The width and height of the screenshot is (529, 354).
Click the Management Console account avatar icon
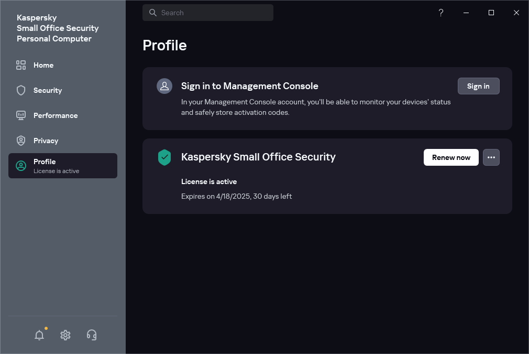pos(164,85)
